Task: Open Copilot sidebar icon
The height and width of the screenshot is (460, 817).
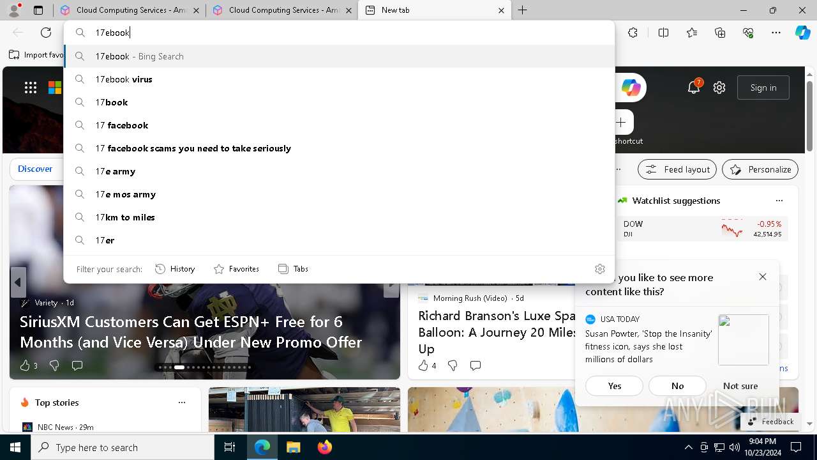Action: coord(802,33)
